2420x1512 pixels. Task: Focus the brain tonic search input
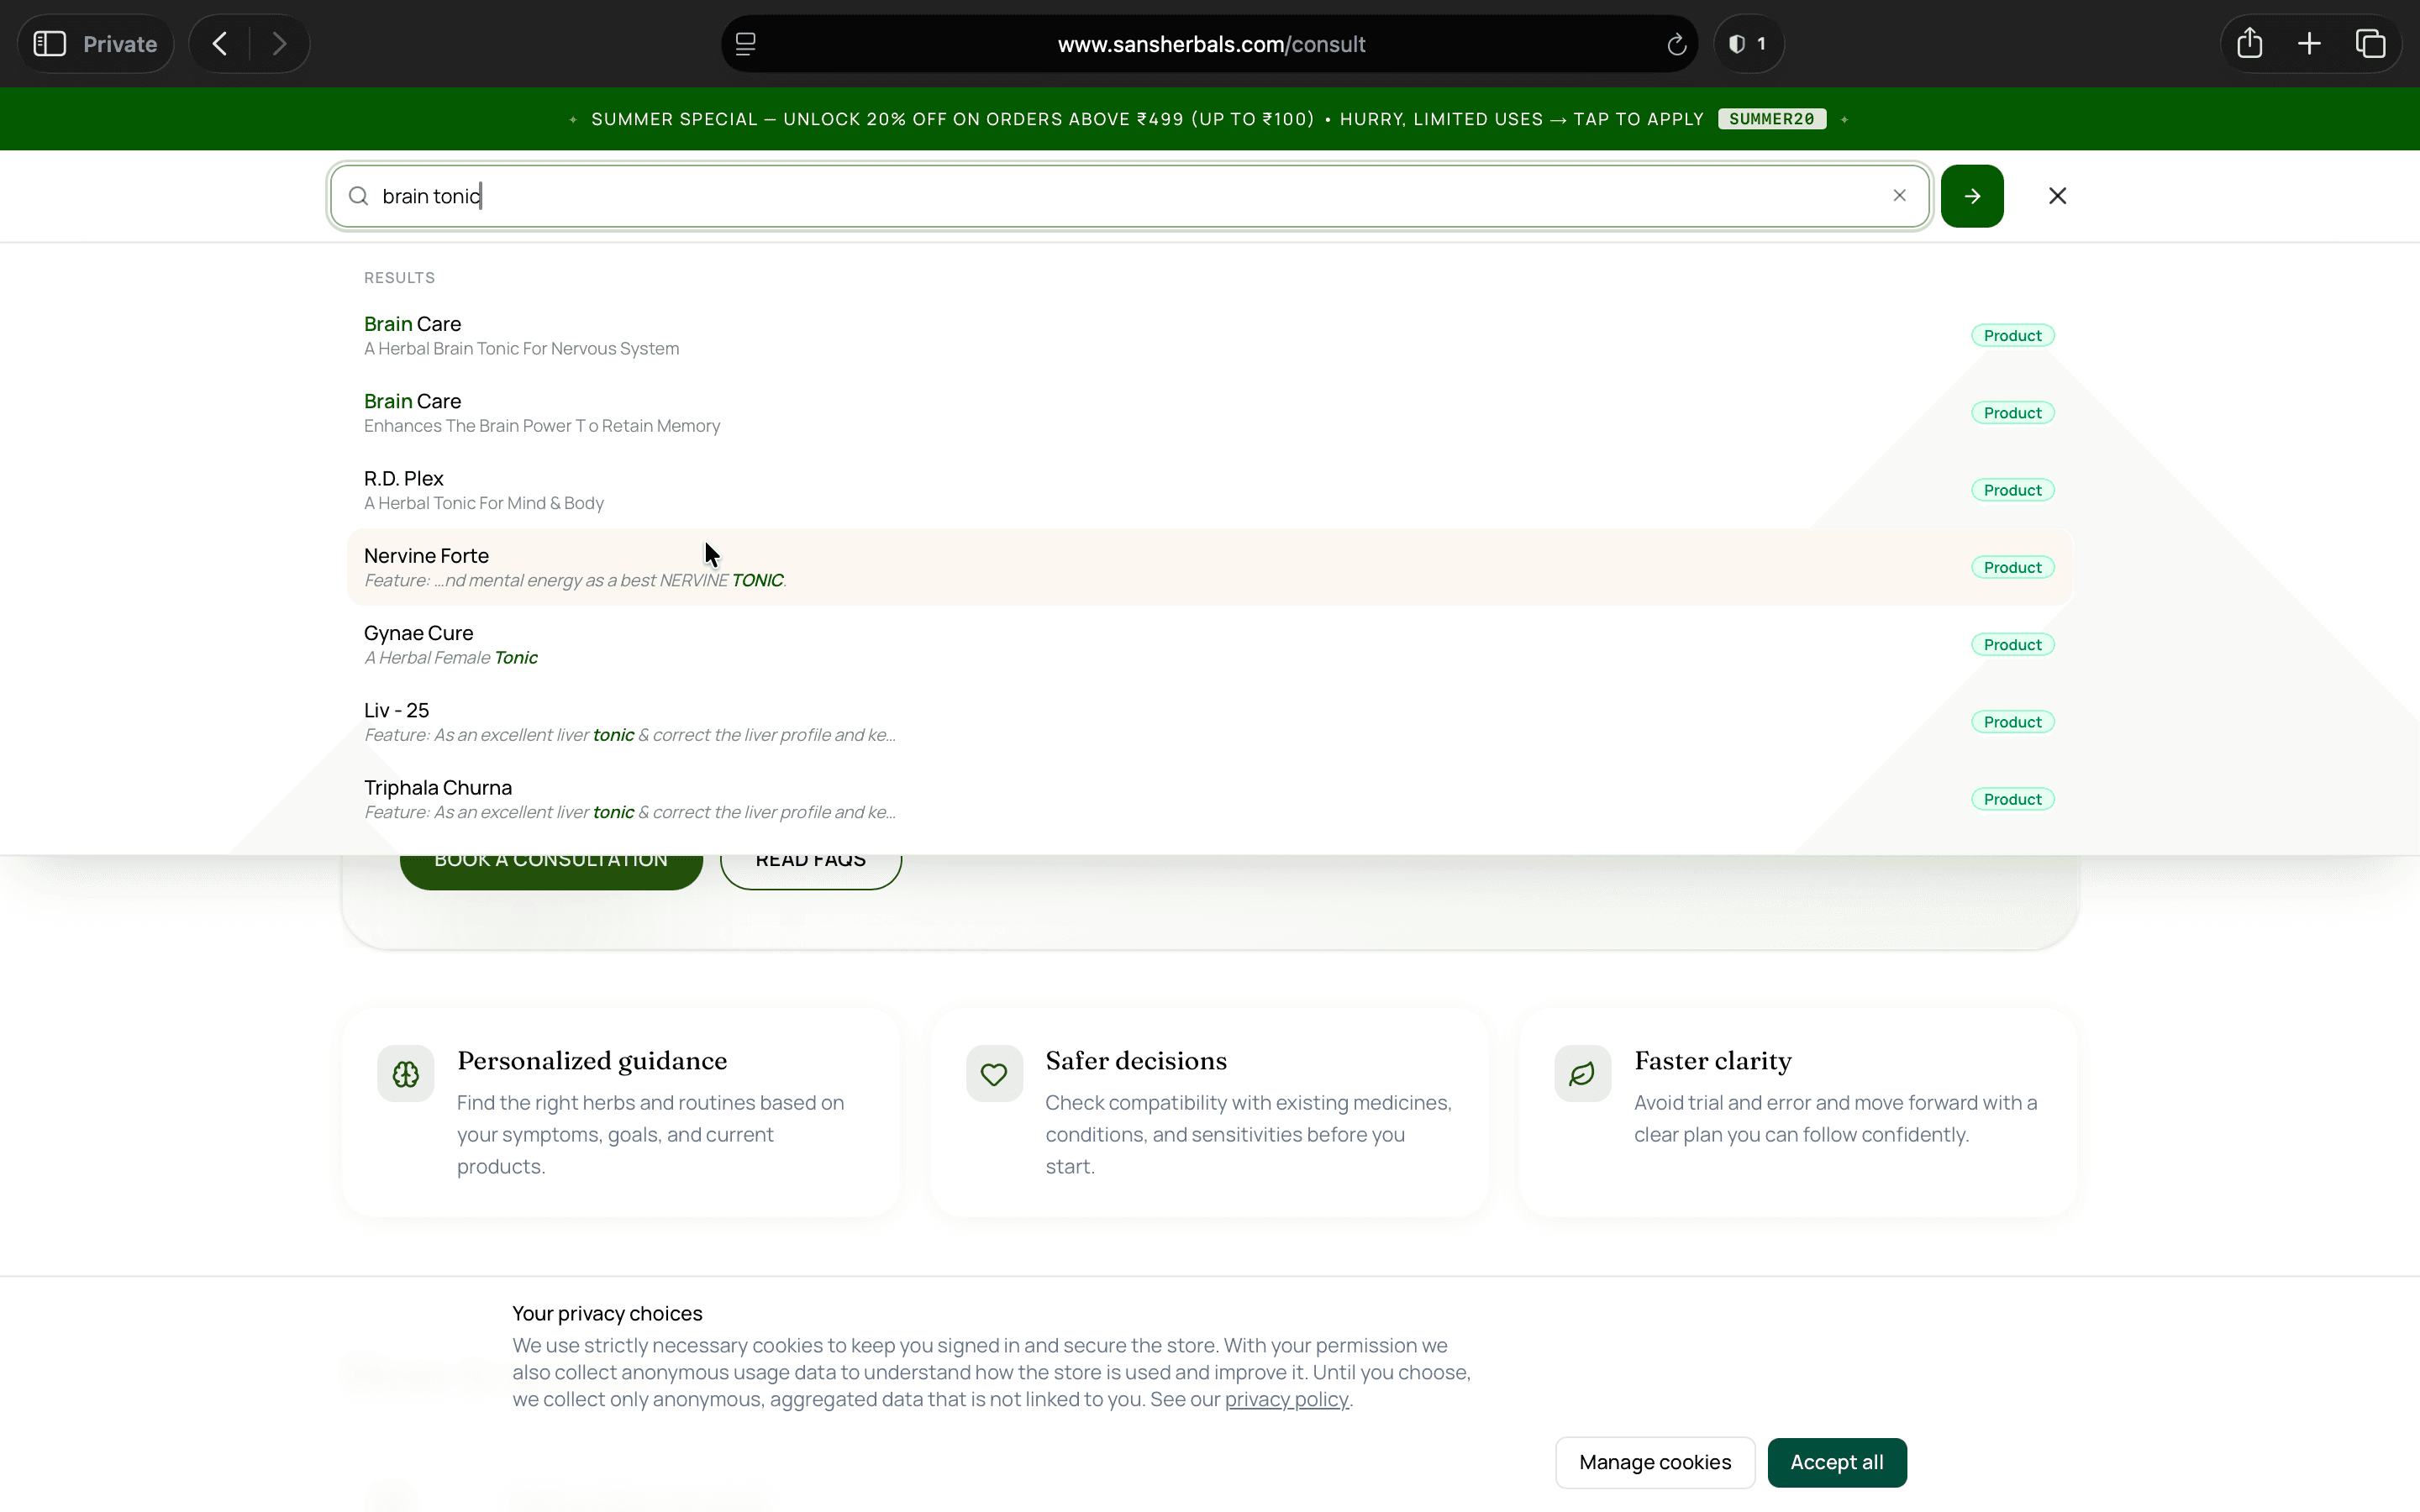(x=1130, y=196)
